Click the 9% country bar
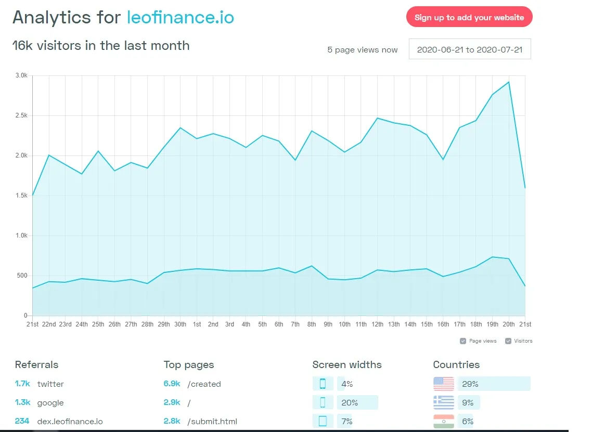This screenshot has width=592, height=432. [x=469, y=402]
